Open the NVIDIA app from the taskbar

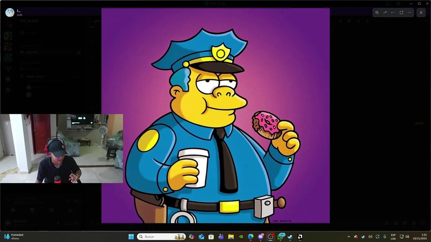click(241, 237)
